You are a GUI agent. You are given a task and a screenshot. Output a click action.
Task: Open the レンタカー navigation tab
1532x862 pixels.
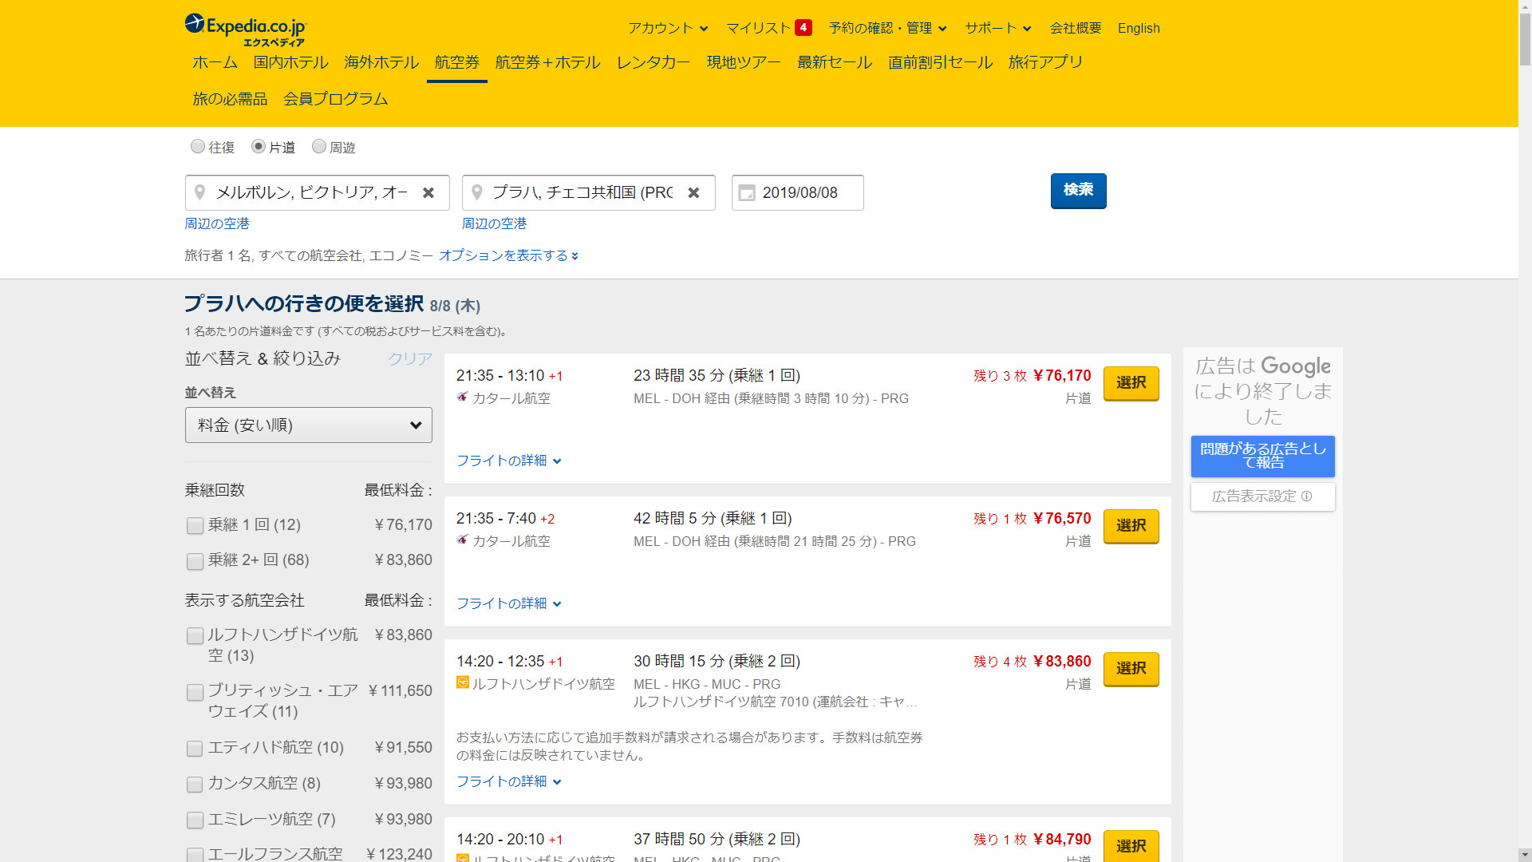pyautogui.click(x=653, y=62)
